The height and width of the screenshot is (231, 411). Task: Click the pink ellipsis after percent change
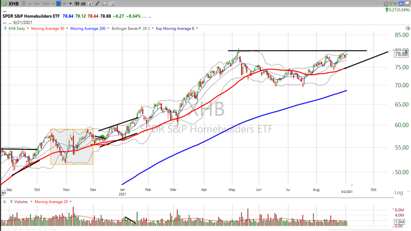pyautogui.click(x=144, y=17)
